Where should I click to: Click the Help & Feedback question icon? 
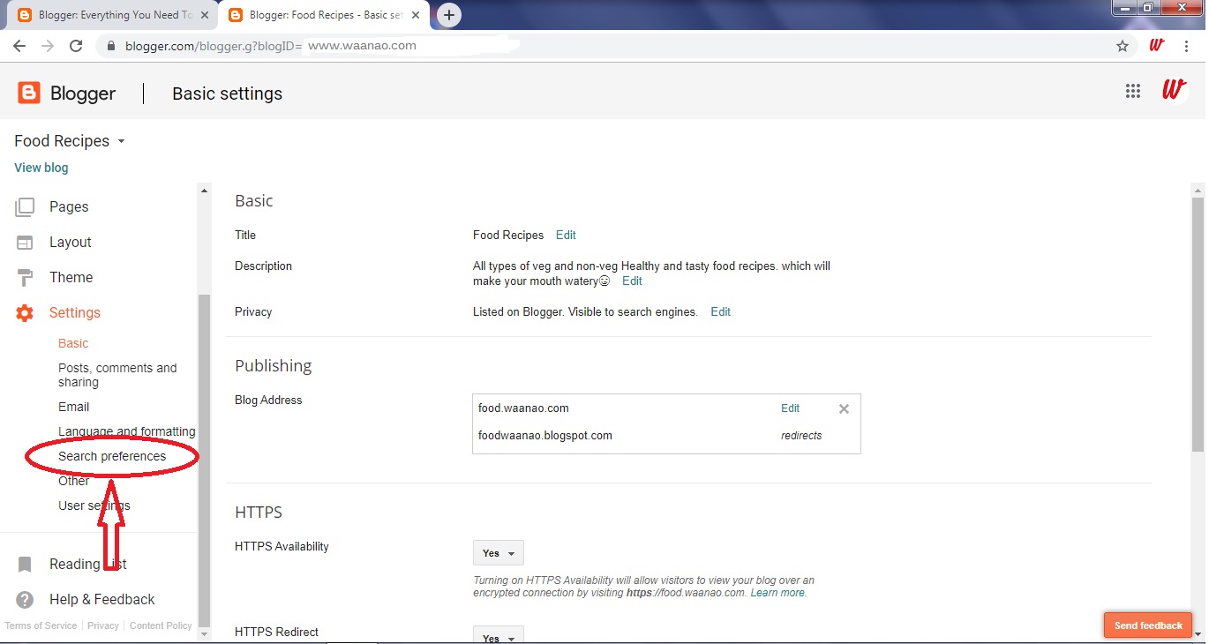coord(25,600)
